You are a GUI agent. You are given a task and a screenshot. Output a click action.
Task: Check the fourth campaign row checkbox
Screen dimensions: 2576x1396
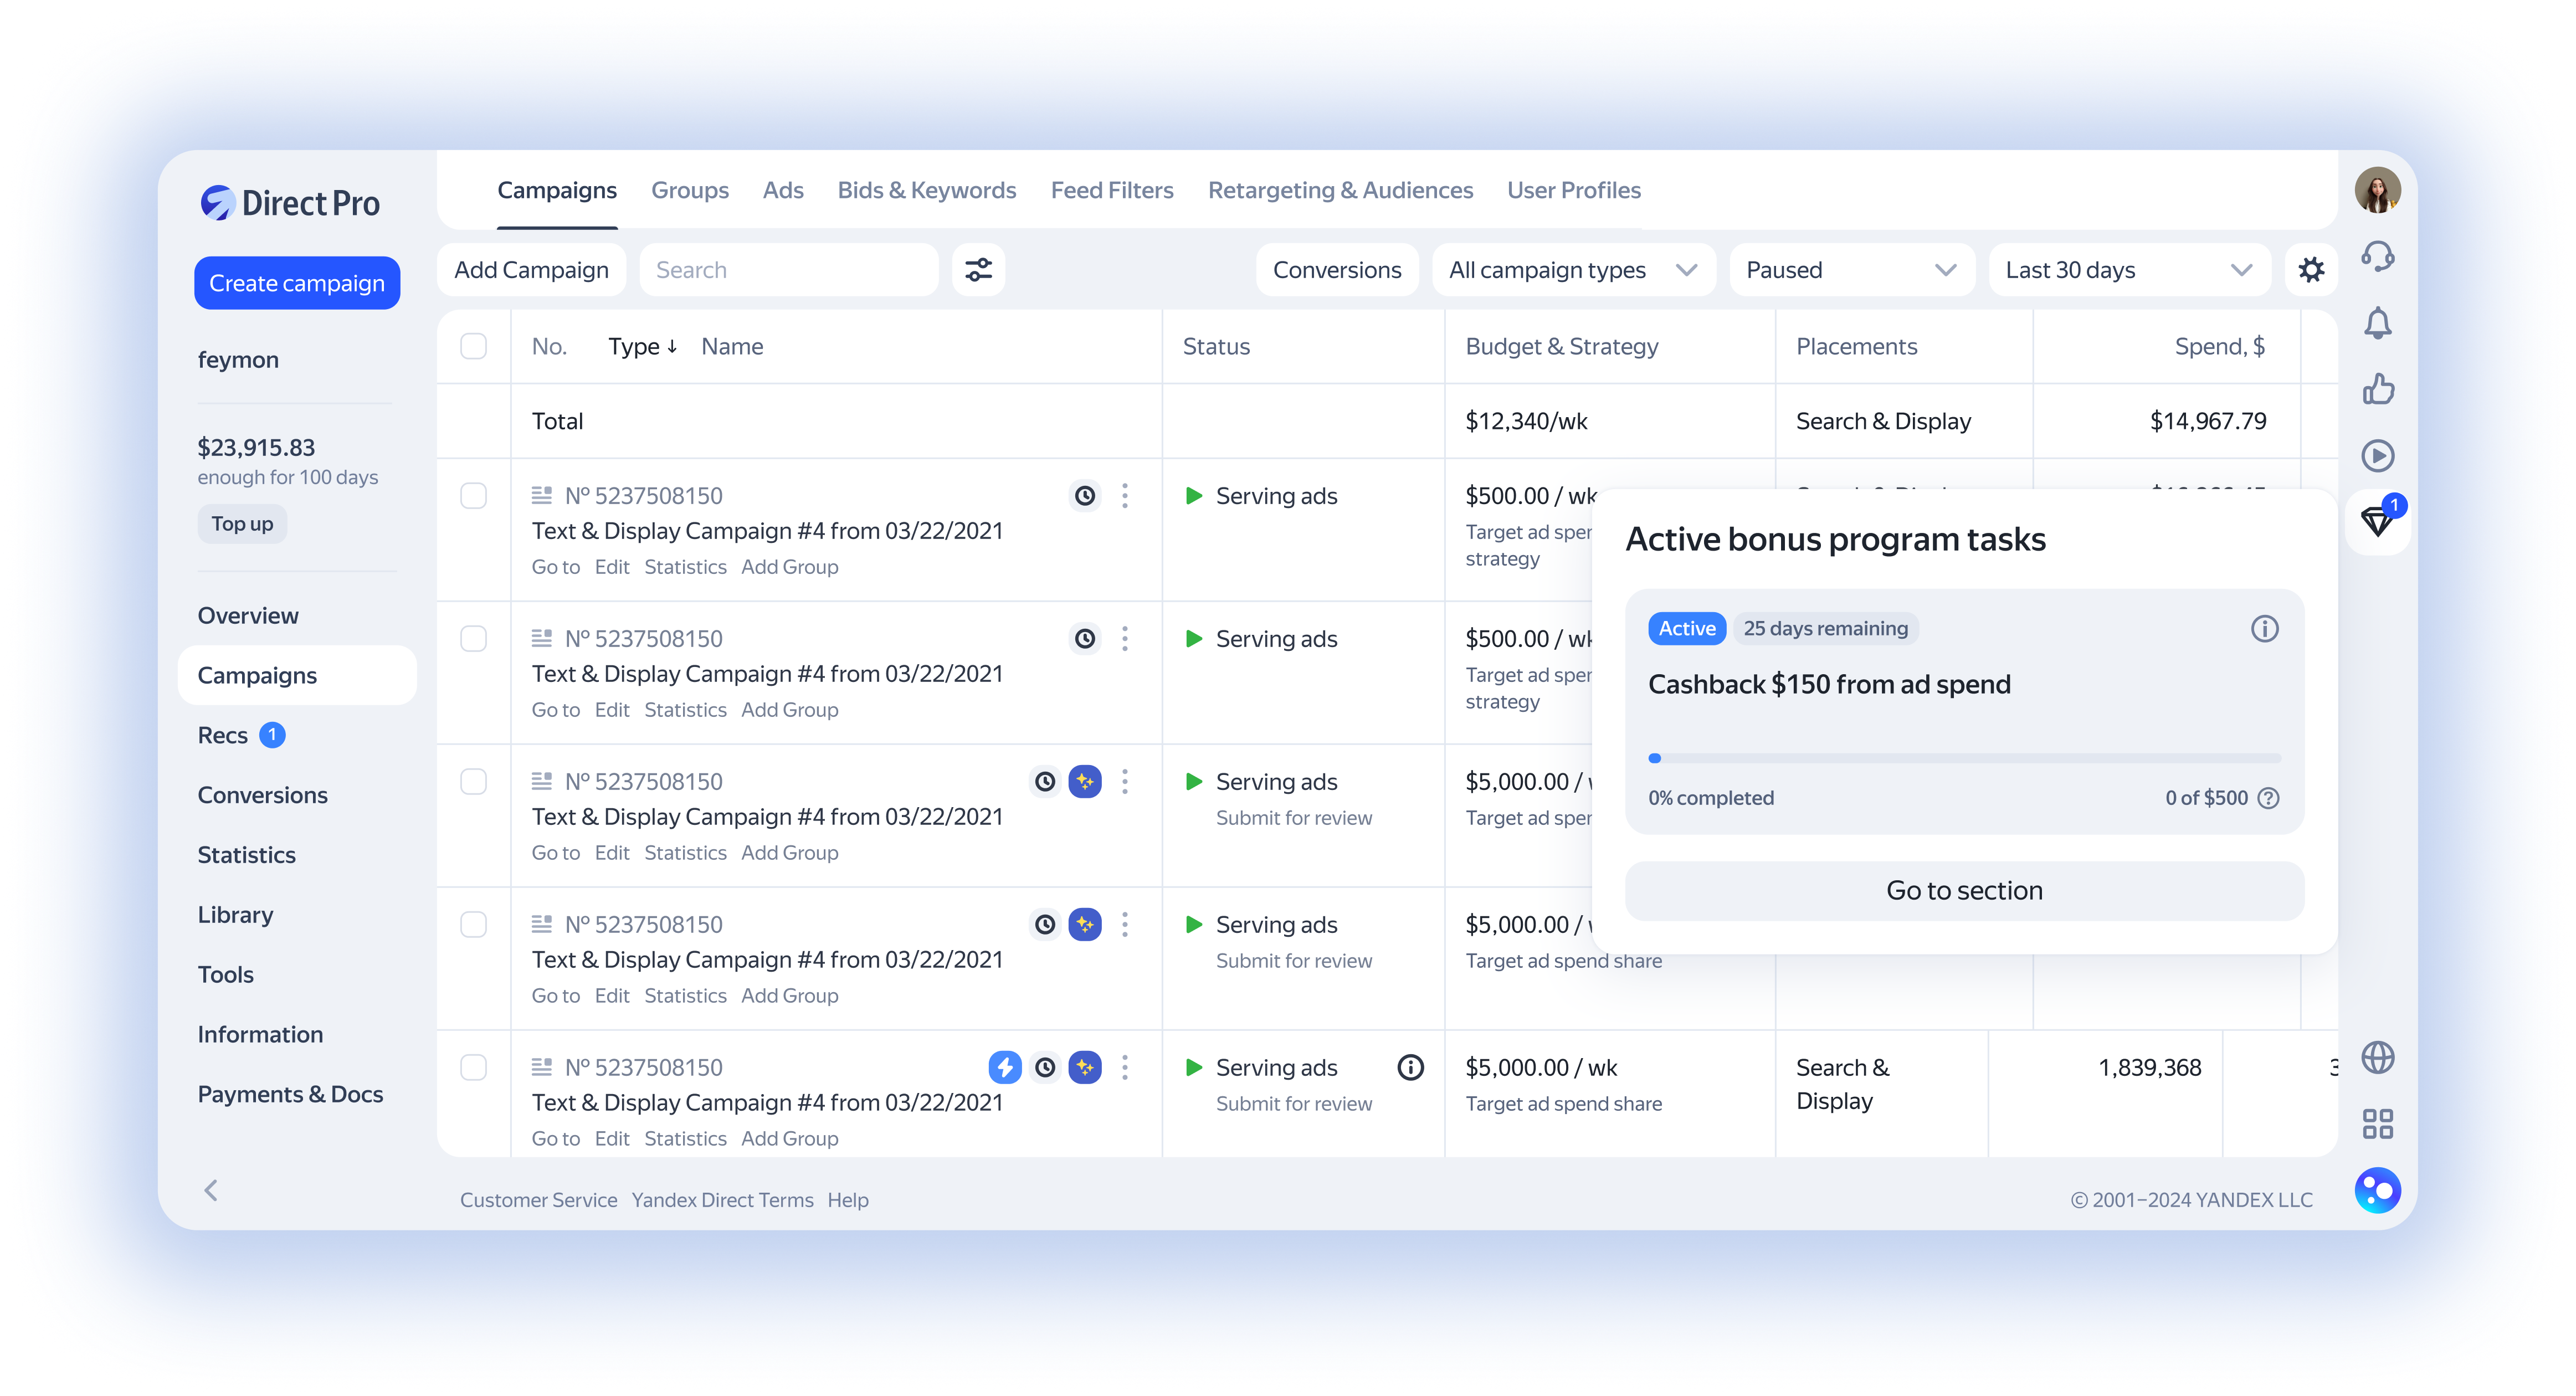click(473, 925)
